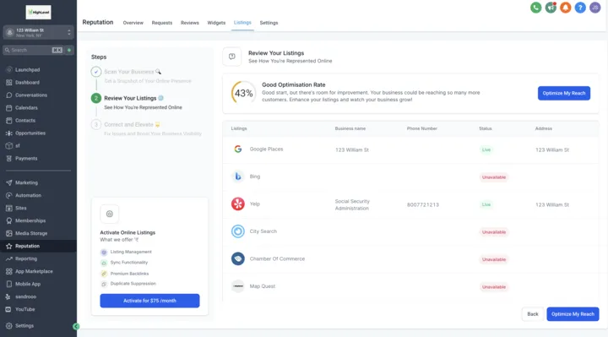The width and height of the screenshot is (608, 337).
Task: Click the green phone dialer icon
Action: pyautogui.click(x=536, y=8)
